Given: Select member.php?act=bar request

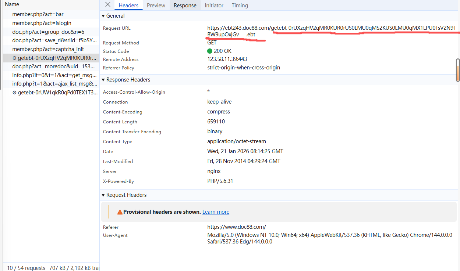Looking at the screenshot, I should 38,14.
